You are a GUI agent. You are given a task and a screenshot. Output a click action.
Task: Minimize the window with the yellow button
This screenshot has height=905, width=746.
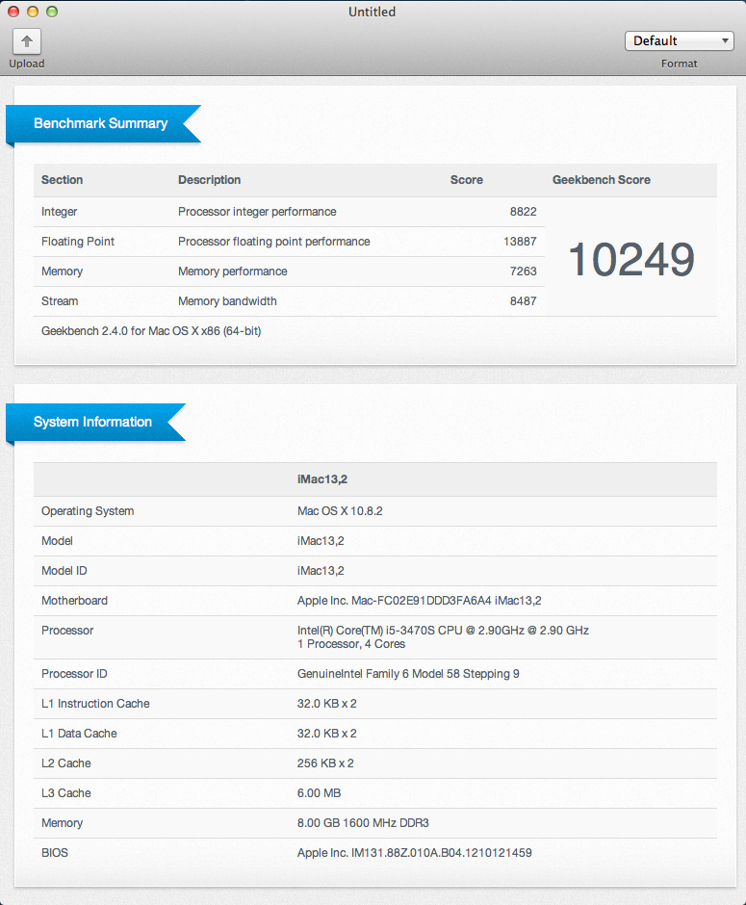tap(33, 12)
